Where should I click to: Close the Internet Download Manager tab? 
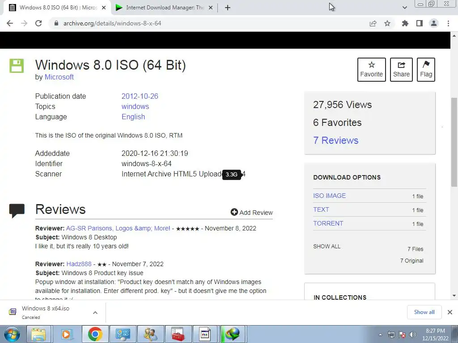211,8
